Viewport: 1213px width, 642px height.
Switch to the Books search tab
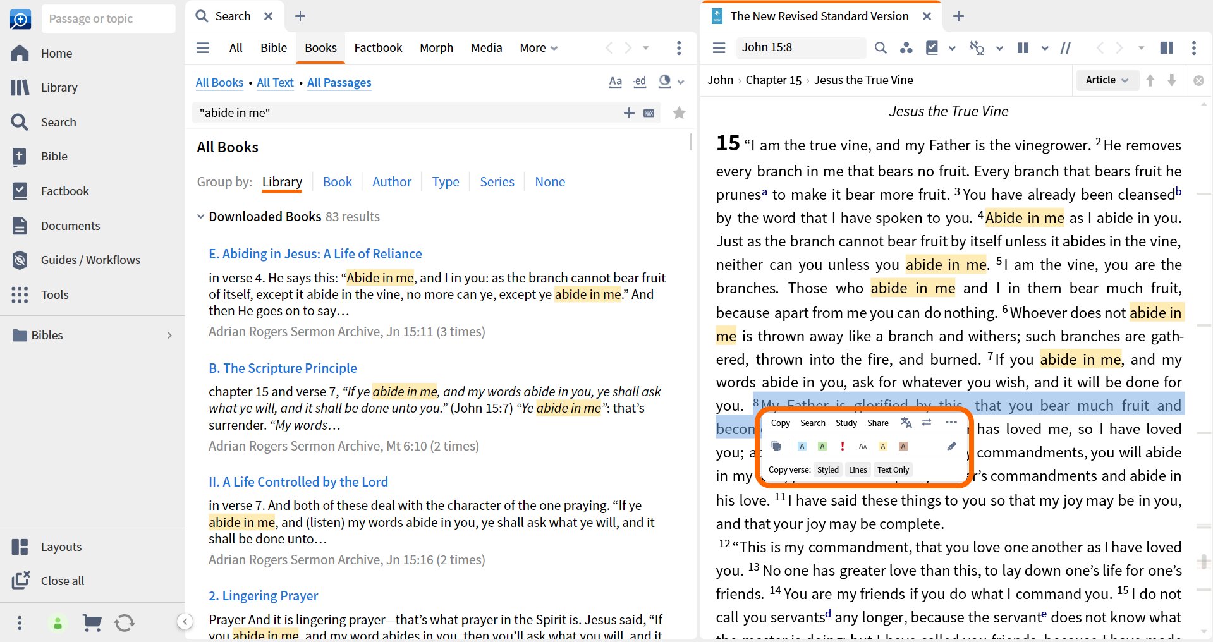tap(320, 47)
